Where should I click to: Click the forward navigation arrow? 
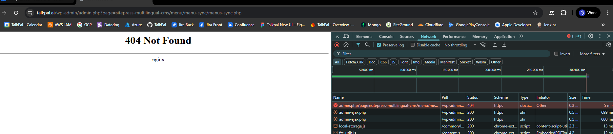coord(4,13)
